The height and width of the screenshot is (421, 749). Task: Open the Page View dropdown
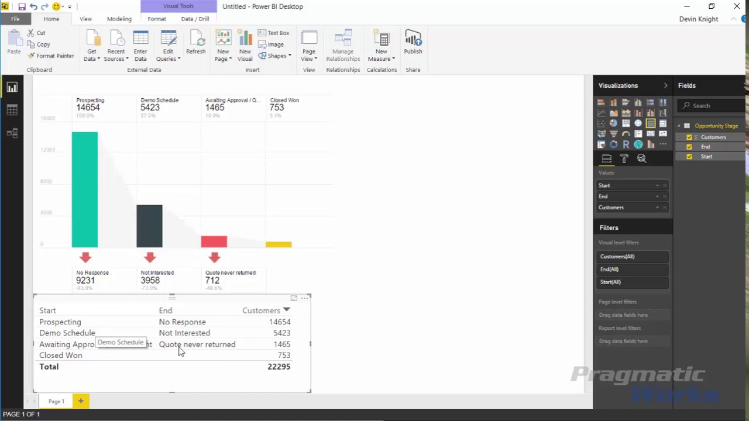coord(309,46)
